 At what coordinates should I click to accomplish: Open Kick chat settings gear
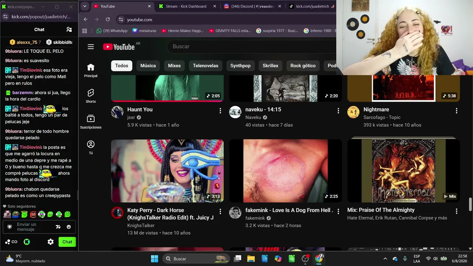(51, 242)
